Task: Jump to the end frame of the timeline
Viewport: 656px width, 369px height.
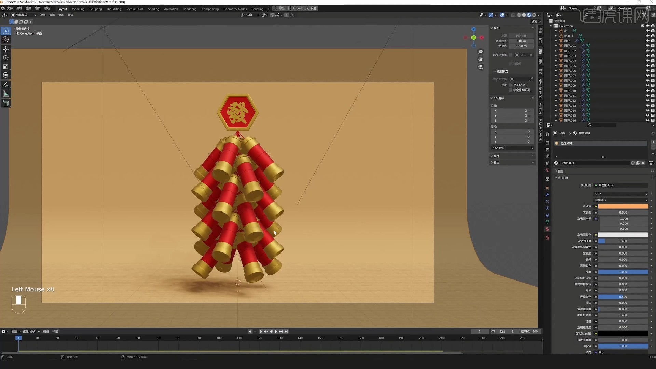Action: (x=286, y=332)
